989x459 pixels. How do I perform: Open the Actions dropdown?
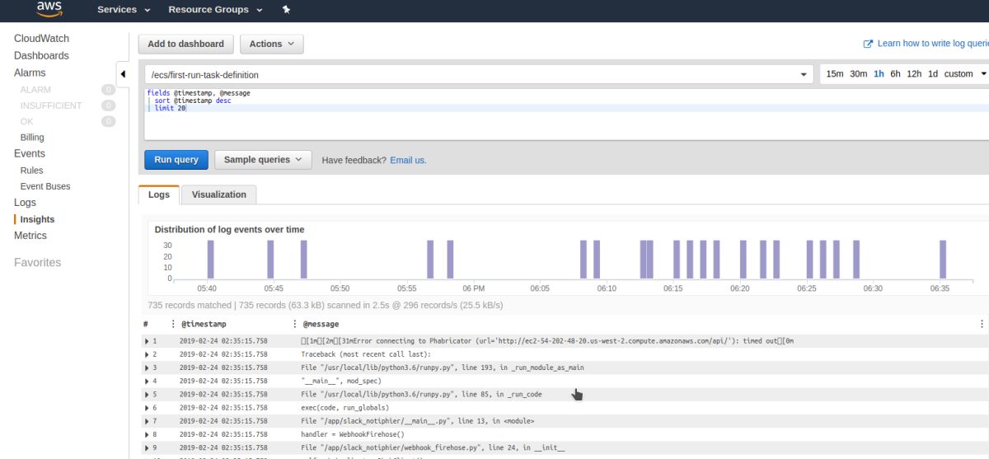272,44
